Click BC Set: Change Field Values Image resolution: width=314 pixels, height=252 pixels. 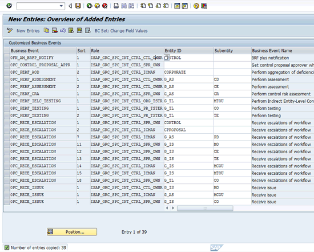[121, 31]
